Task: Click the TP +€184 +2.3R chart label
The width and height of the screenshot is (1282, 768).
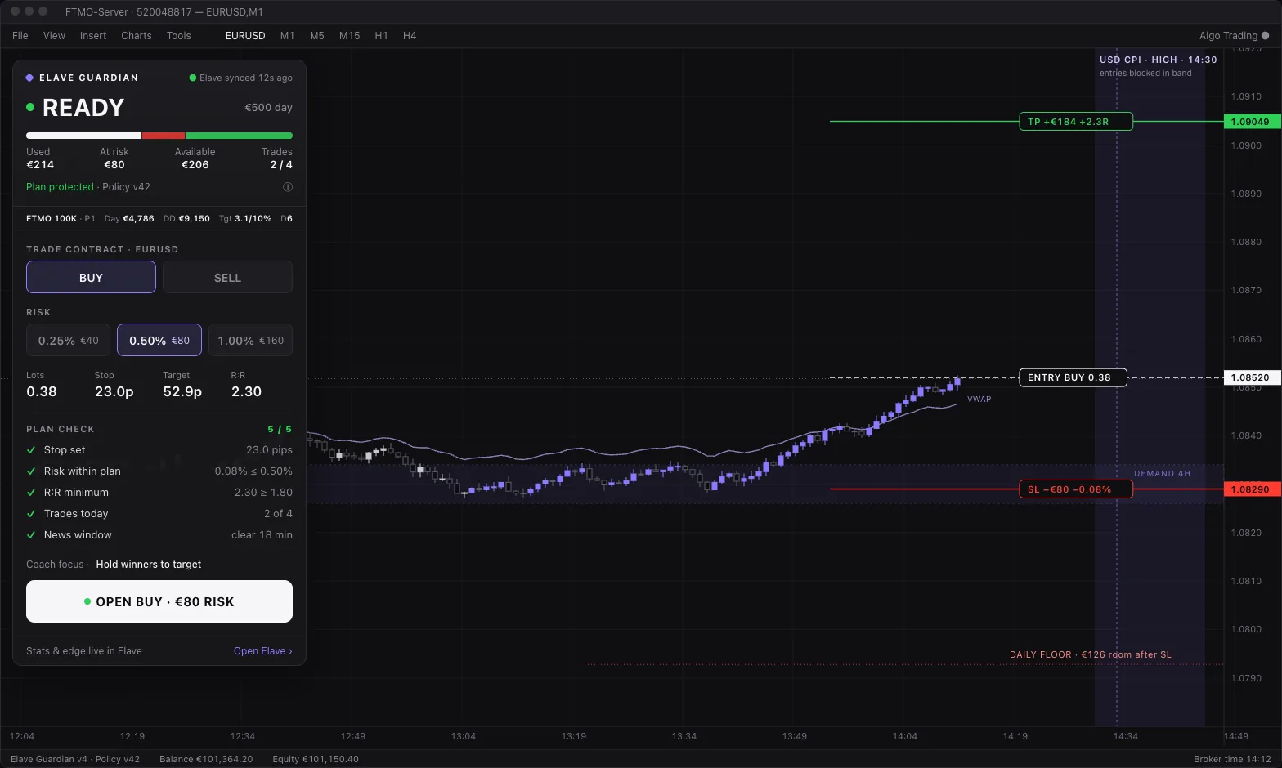Action: pos(1076,122)
